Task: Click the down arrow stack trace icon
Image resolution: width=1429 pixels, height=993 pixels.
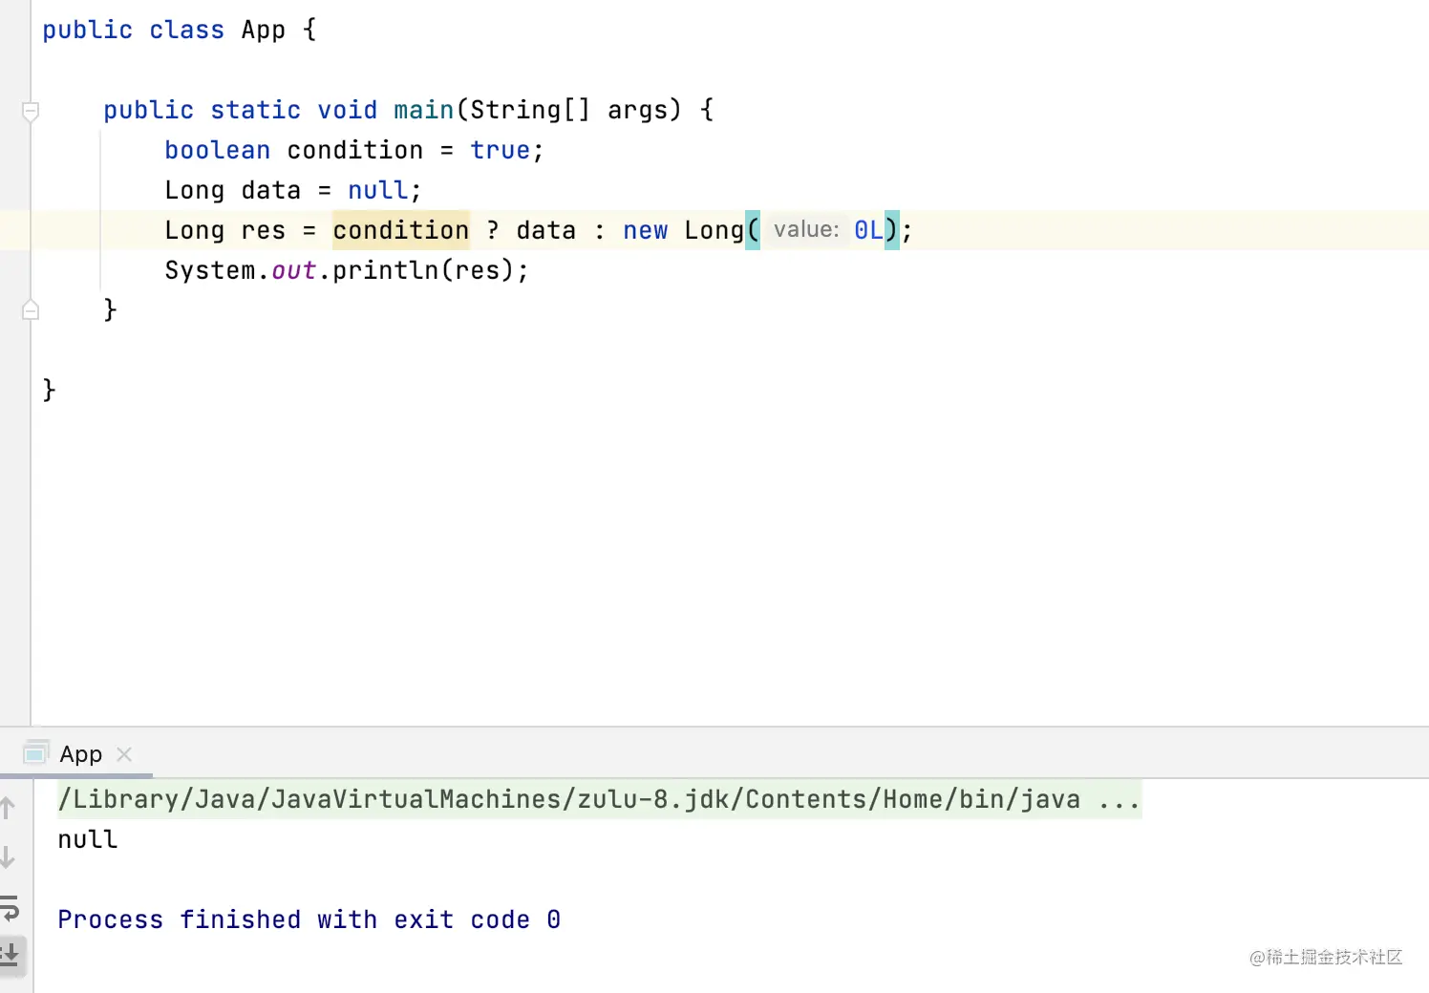Action: [8, 856]
